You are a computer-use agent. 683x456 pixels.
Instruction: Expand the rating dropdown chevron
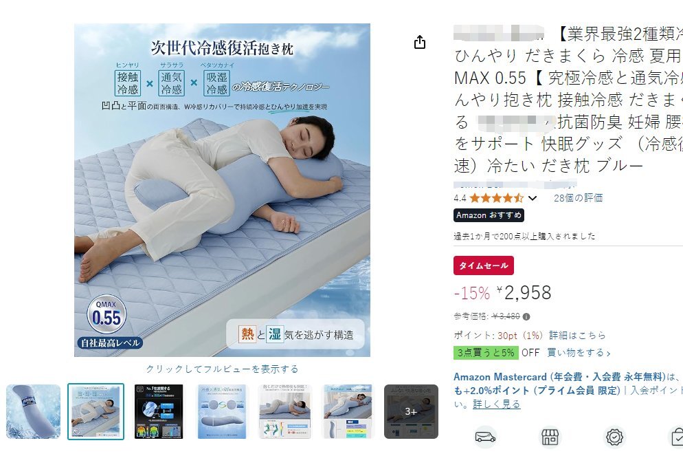[x=533, y=198]
